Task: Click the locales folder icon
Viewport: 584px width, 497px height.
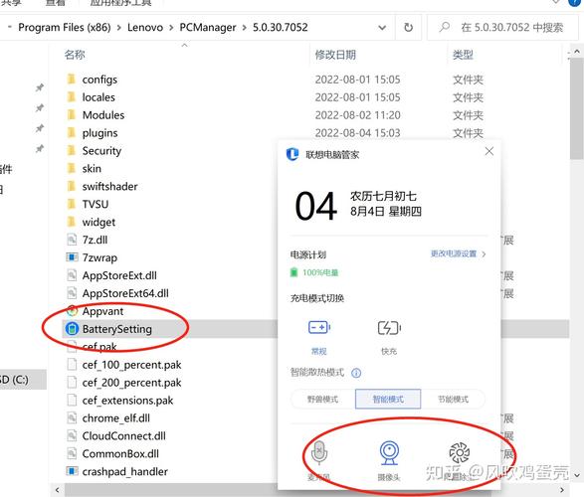Action: tap(71, 97)
